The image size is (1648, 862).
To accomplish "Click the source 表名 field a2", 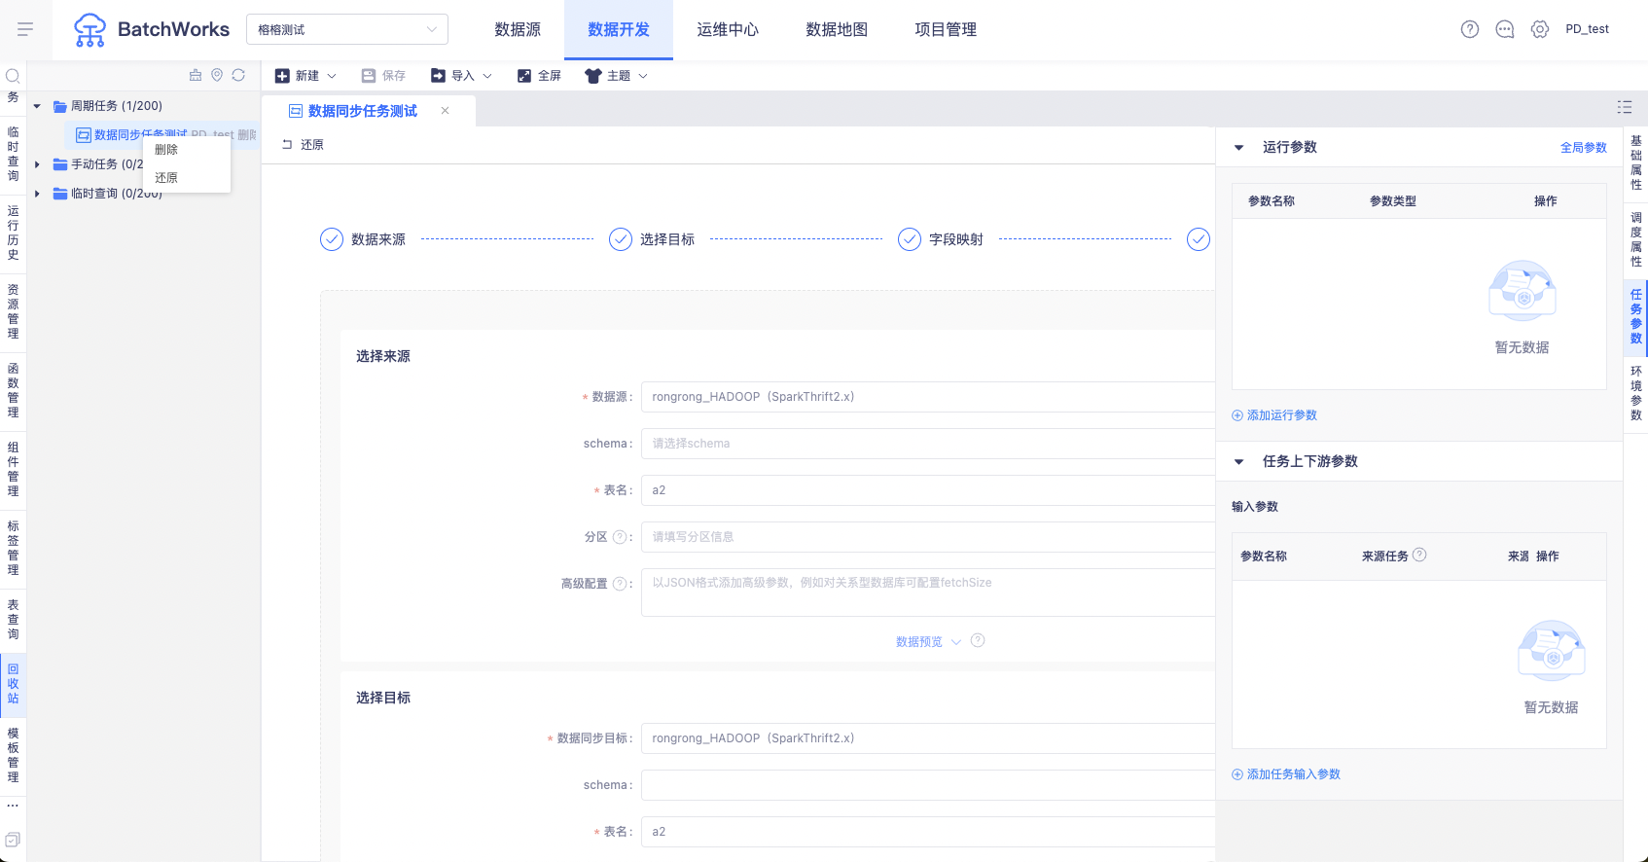I will coord(928,490).
